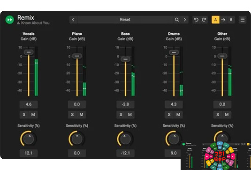Go to previous preset arrow
This screenshot has width=251, height=170.
(x=73, y=20)
